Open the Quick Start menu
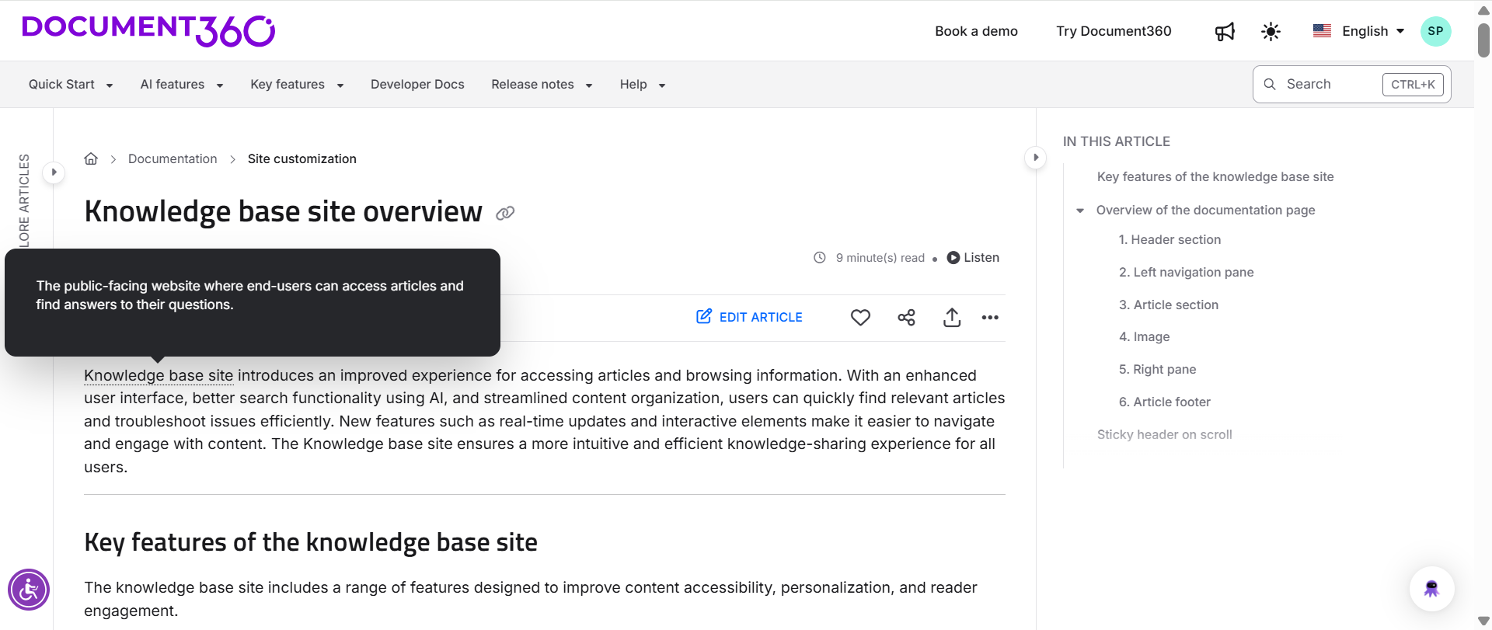Screen dimensions: 1492x630 [71, 84]
